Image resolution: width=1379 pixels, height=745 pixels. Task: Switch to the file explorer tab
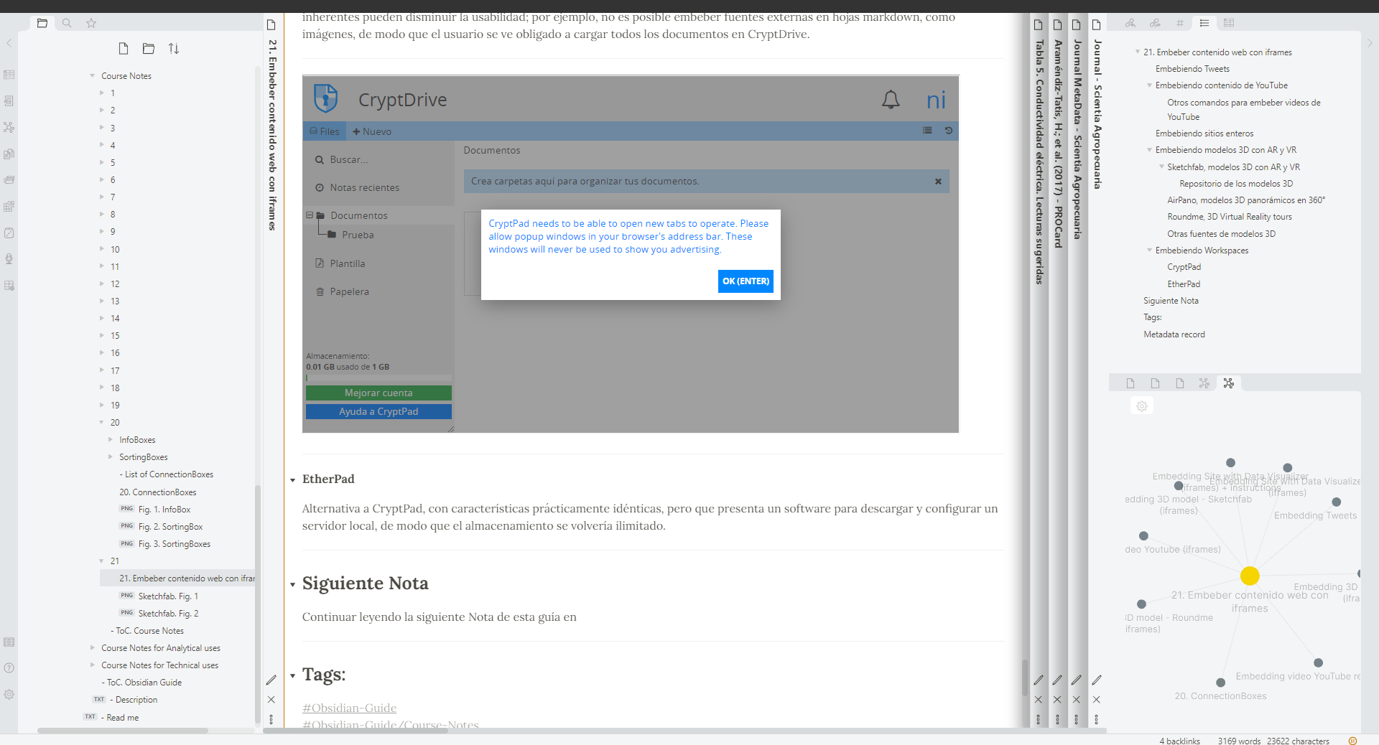(x=42, y=23)
